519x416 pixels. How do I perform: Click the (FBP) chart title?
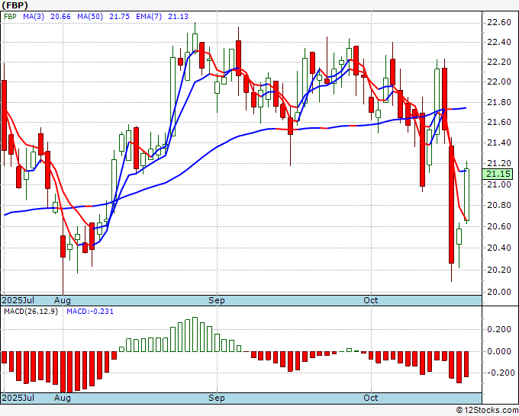[x=15, y=5]
